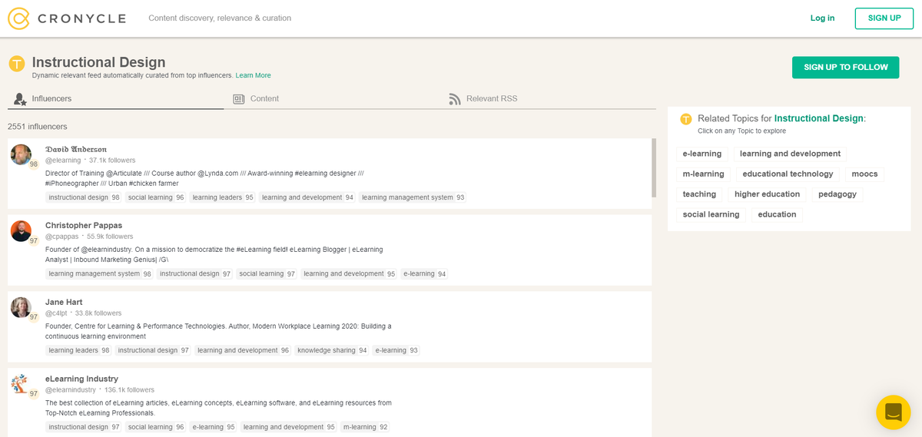Click Jane Hart's instructional design 97 tag

click(153, 350)
